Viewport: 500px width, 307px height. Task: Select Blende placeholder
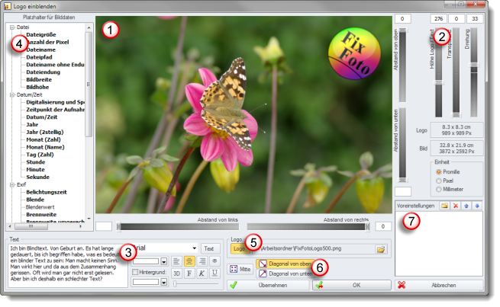click(35, 200)
